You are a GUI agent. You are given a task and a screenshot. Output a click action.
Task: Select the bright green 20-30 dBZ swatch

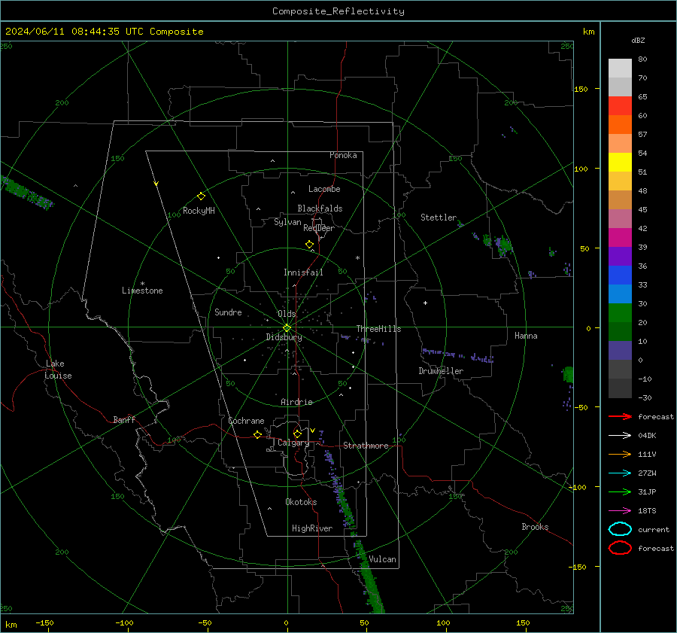coord(620,313)
